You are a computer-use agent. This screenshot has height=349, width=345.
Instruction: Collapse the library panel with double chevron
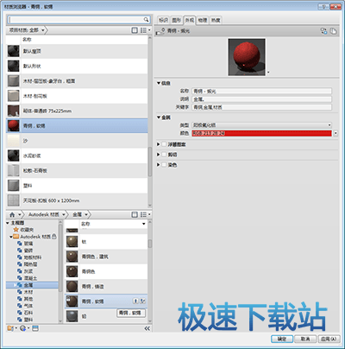click(147, 328)
